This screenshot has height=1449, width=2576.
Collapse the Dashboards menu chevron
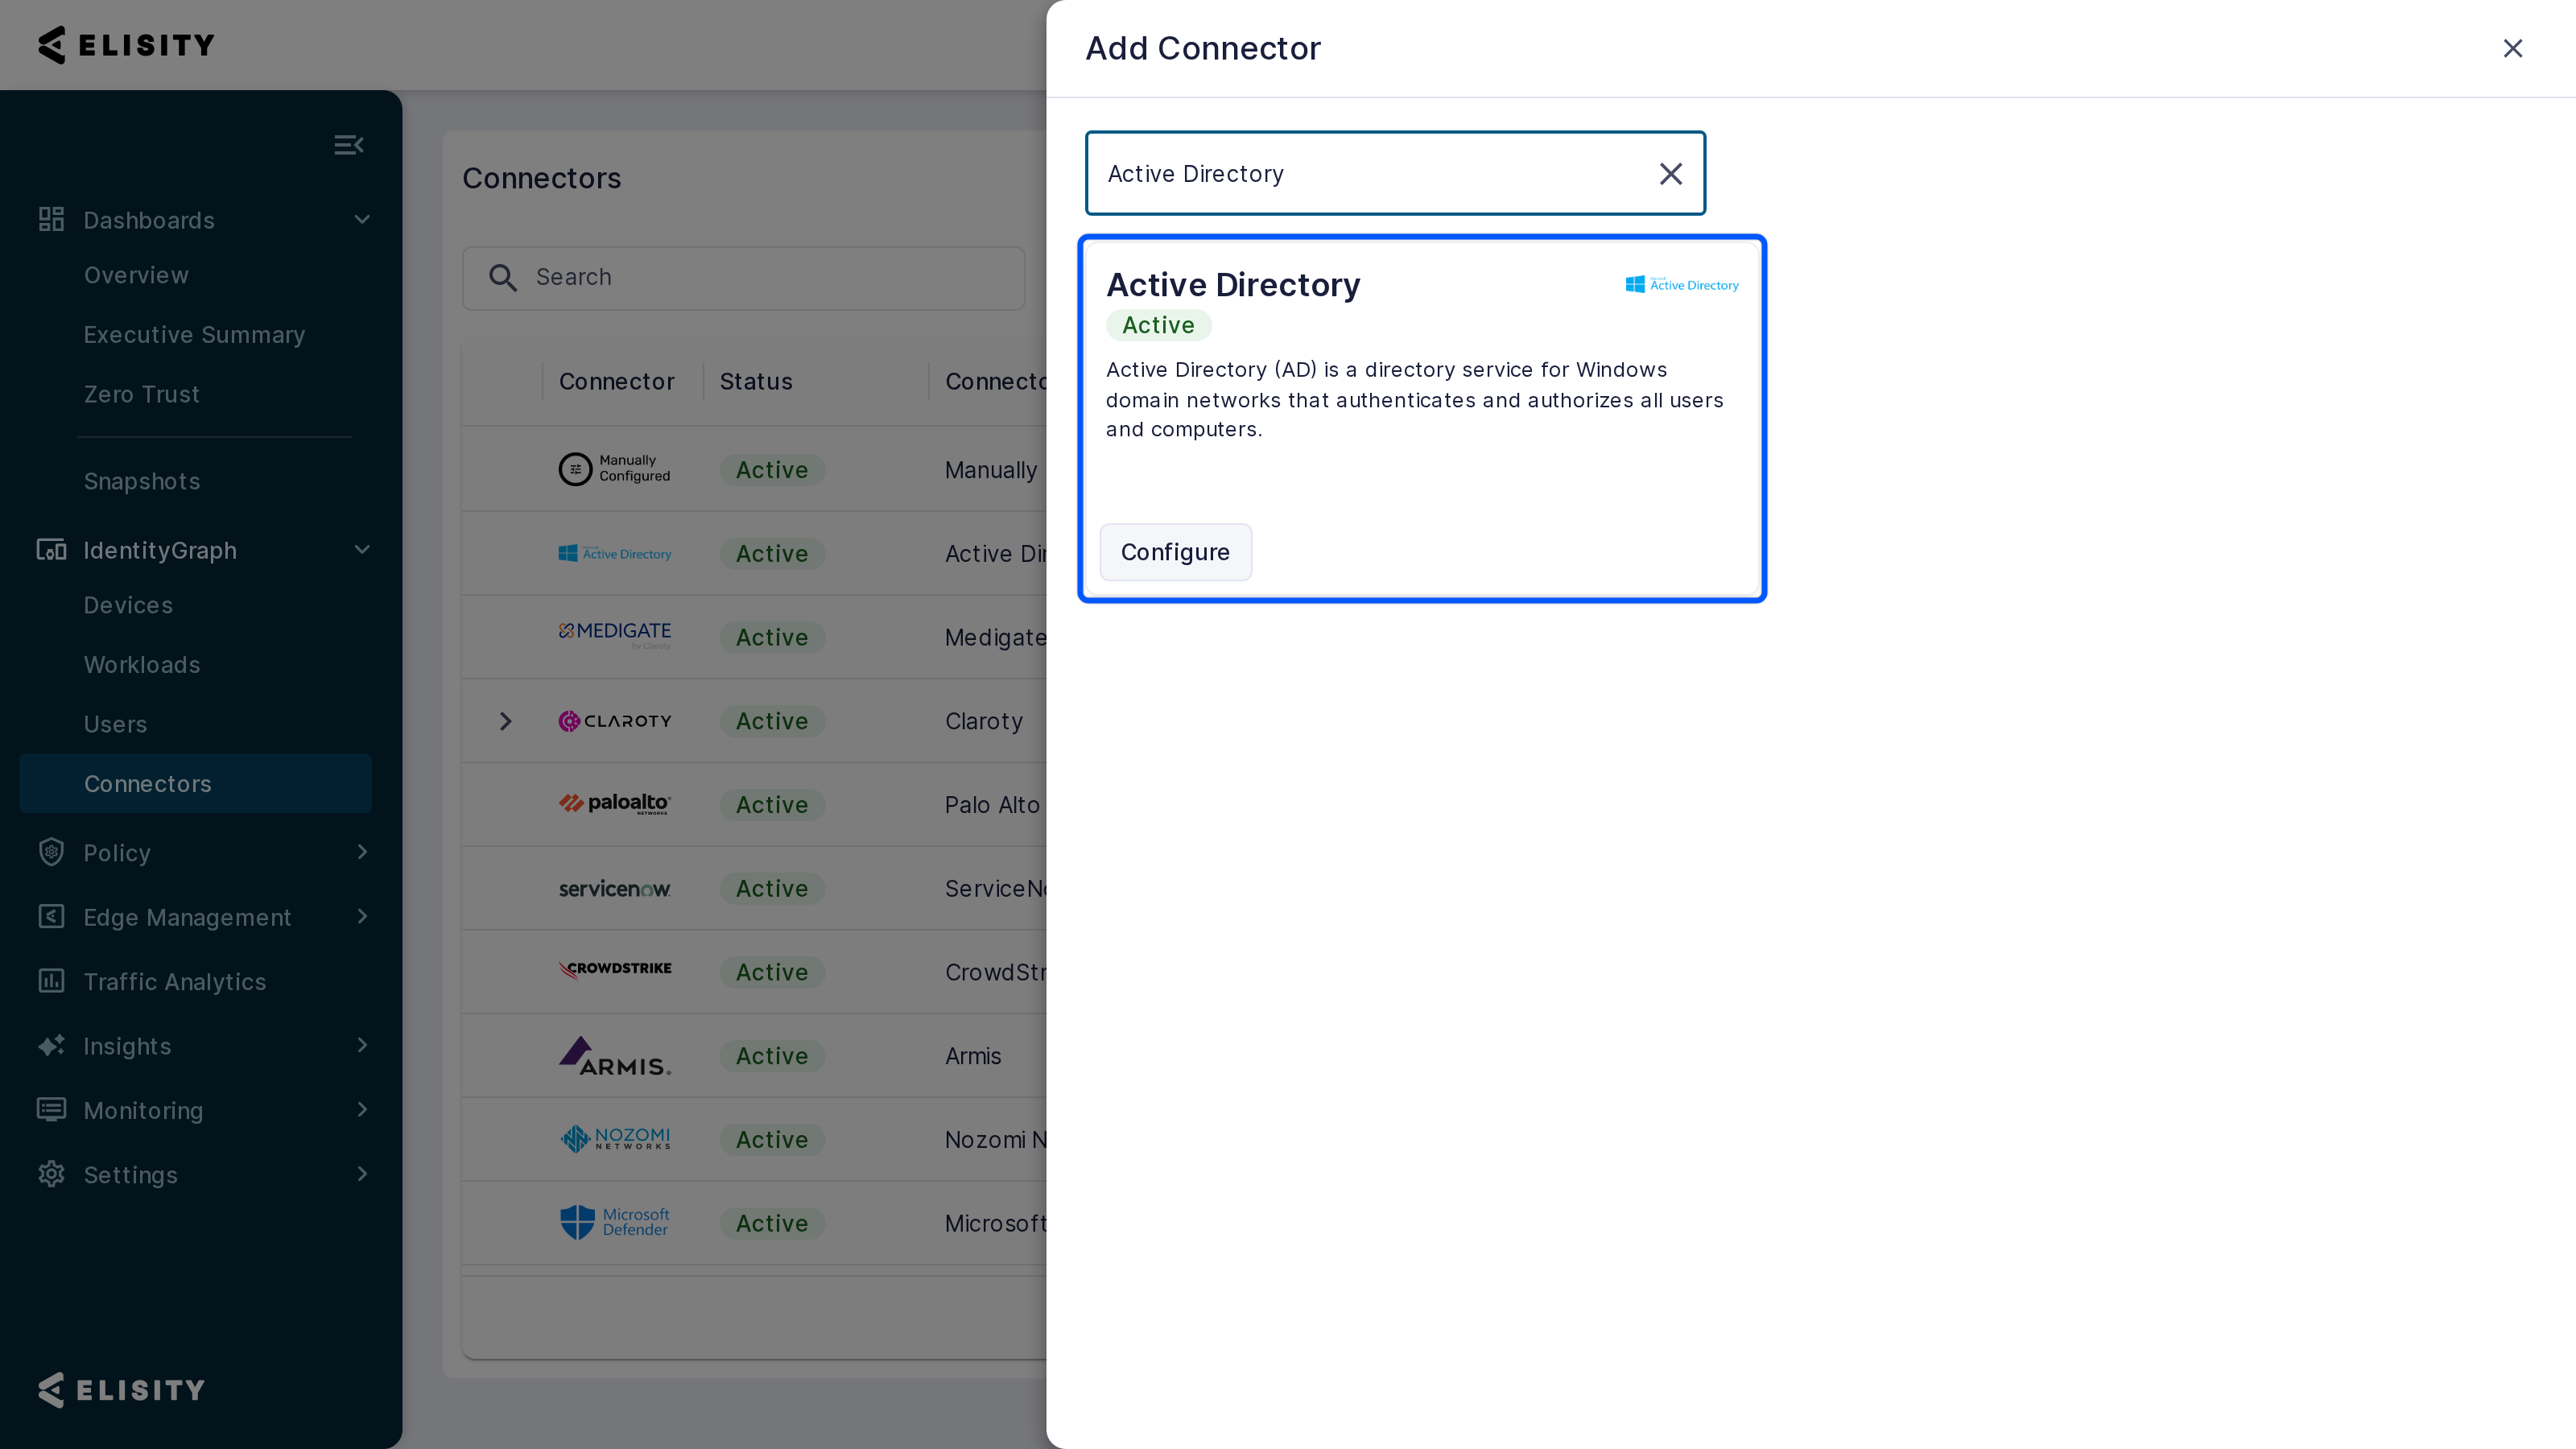362,219
